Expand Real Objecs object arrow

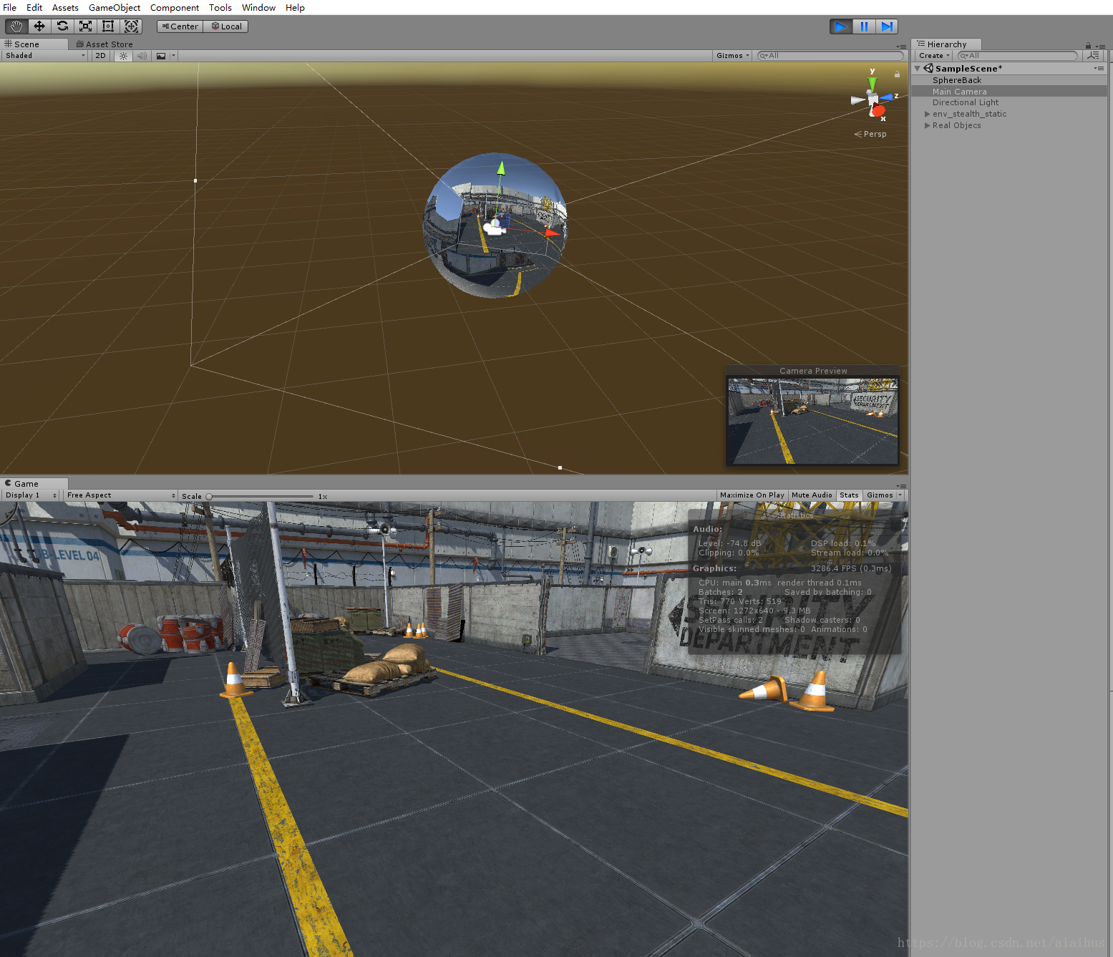coord(928,126)
